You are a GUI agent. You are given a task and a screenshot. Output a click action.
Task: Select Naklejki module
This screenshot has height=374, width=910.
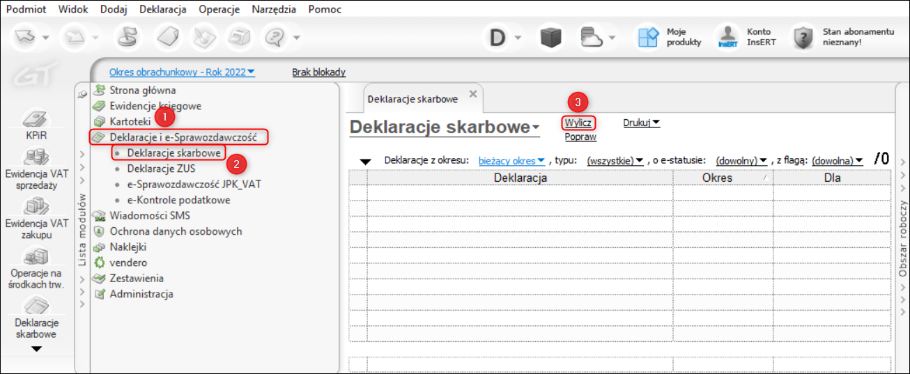point(128,247)
